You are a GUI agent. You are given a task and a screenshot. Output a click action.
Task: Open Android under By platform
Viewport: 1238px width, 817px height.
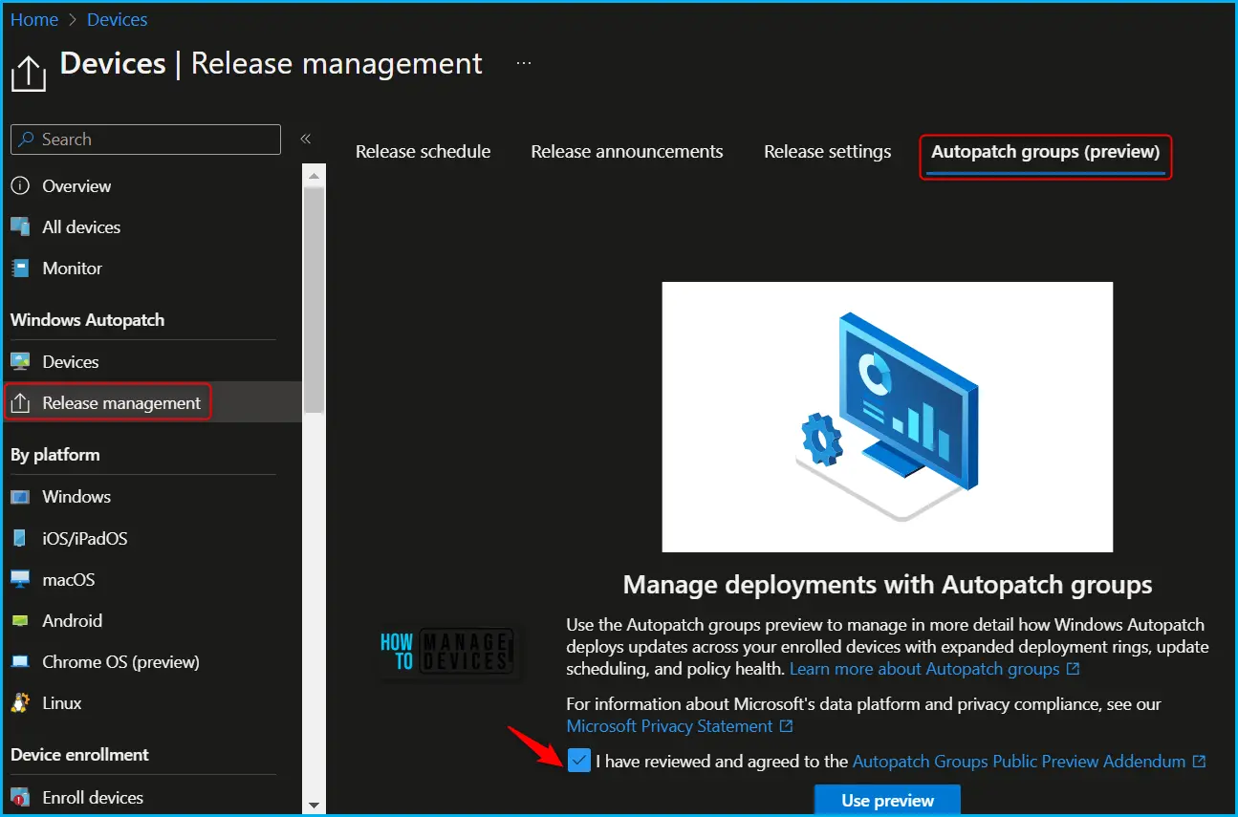72,621
